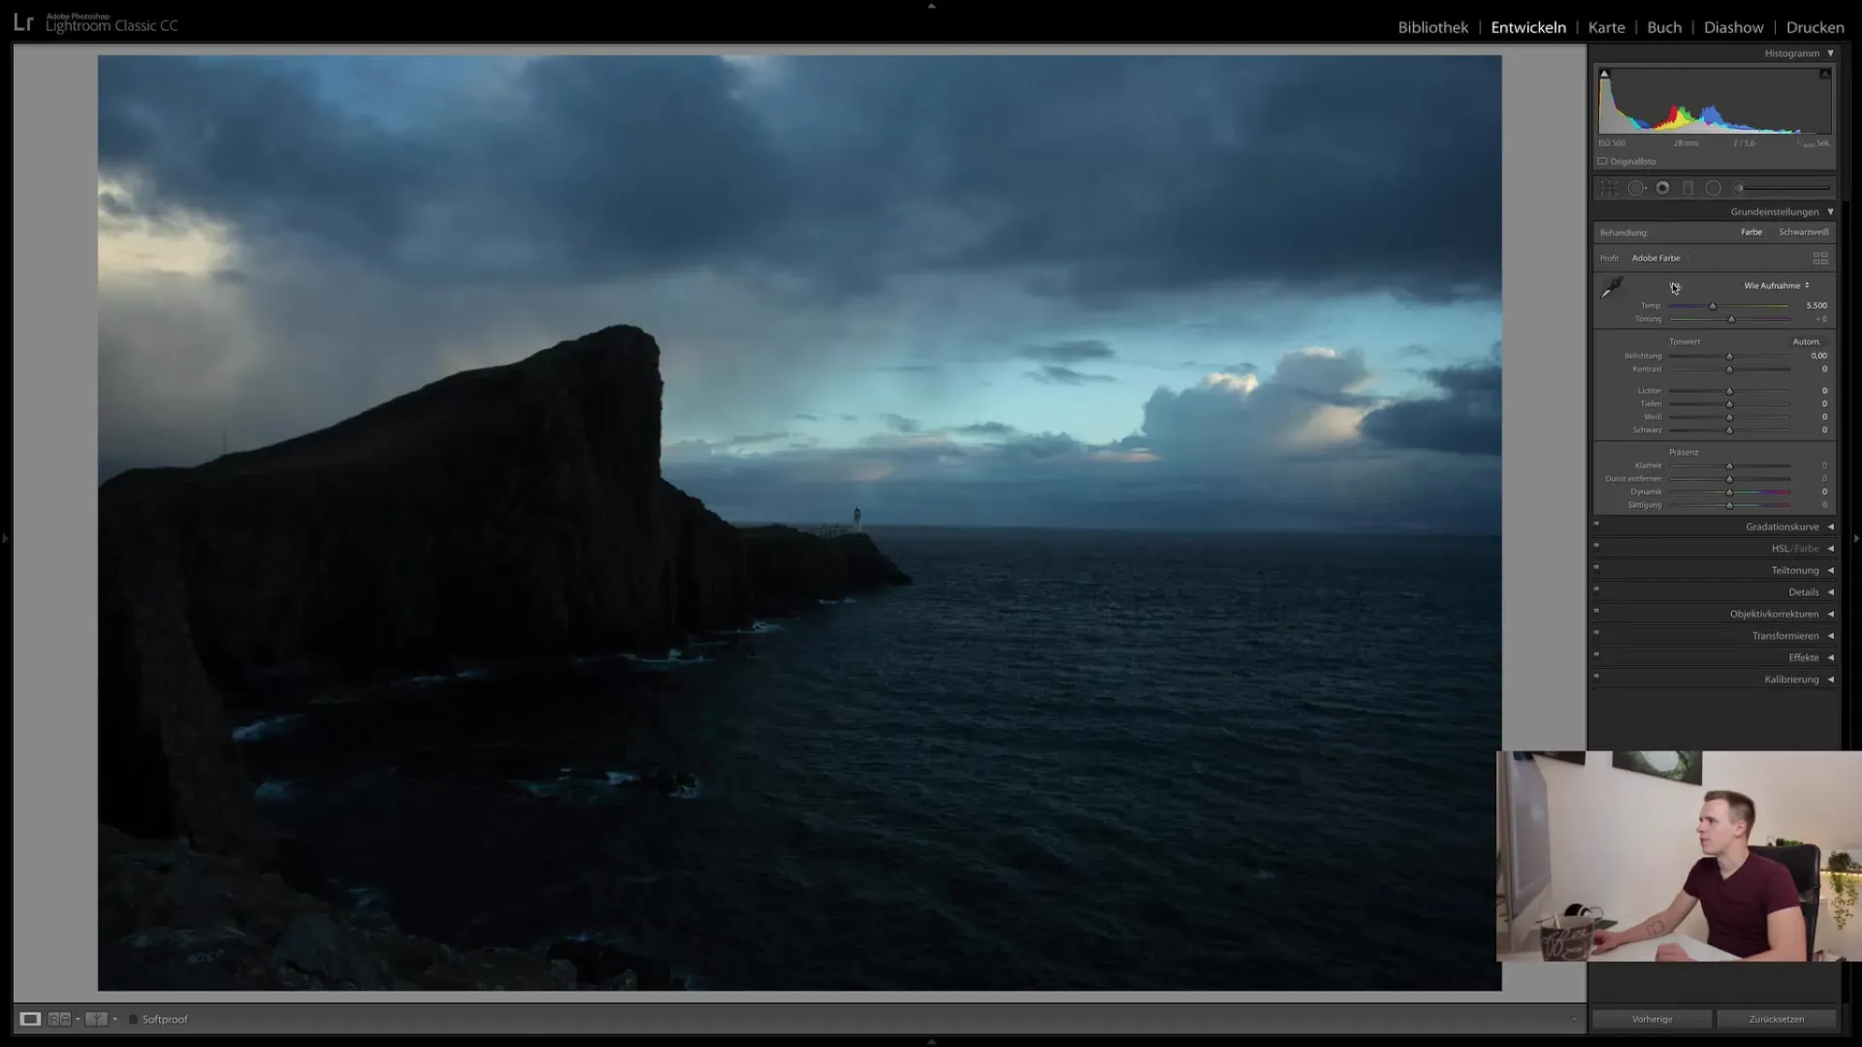Open the Wie Aufnahme white balance dropdown
The image size is (1862, 1047).
[x=1777, y=285]
